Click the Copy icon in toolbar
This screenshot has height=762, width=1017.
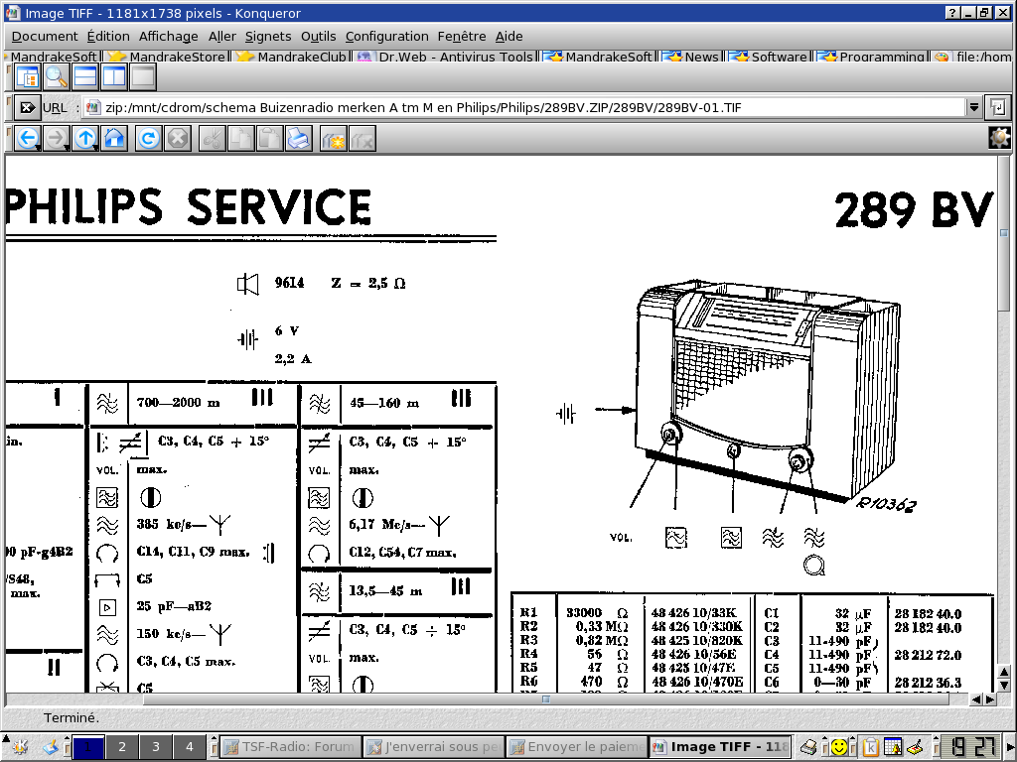point(240,138)
